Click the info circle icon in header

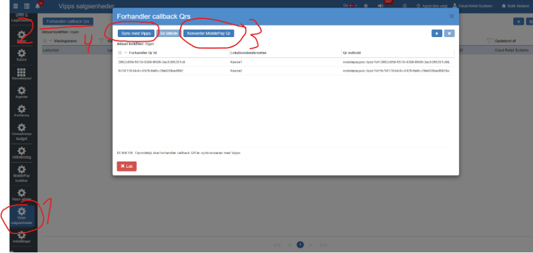[x=366, y=6]
